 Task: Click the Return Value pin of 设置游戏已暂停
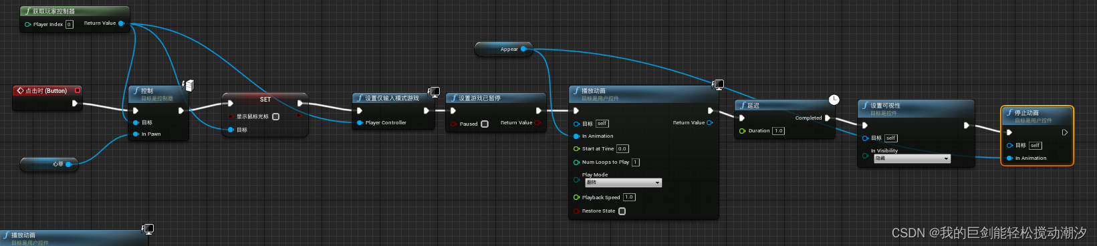pyautogui.click(x=537, y=122)
